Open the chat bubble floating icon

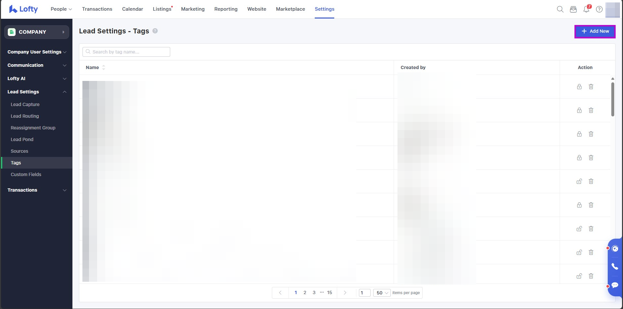pos(615,285)
